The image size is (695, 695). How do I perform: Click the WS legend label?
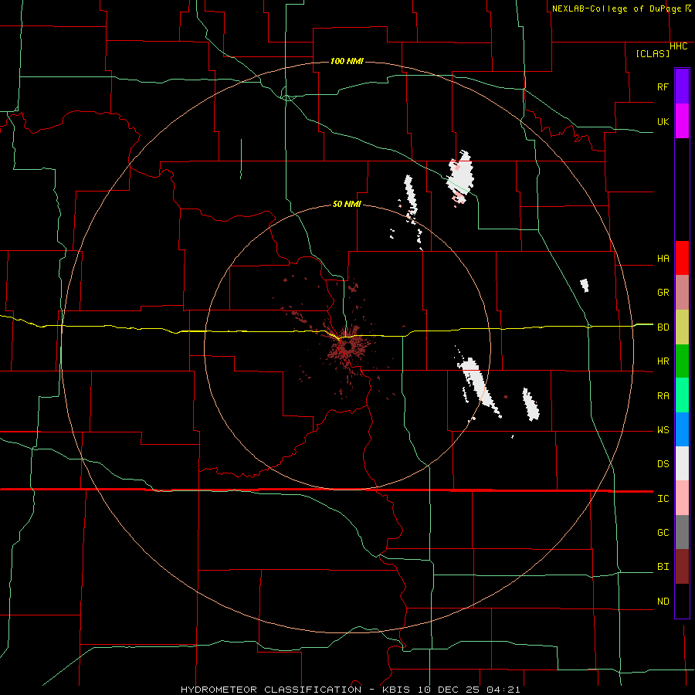[x=663, y=430]
